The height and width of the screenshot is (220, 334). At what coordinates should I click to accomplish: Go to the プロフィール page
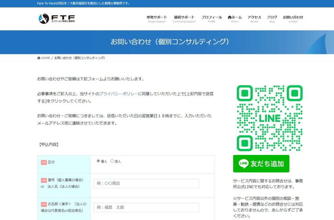click(212, 19)
